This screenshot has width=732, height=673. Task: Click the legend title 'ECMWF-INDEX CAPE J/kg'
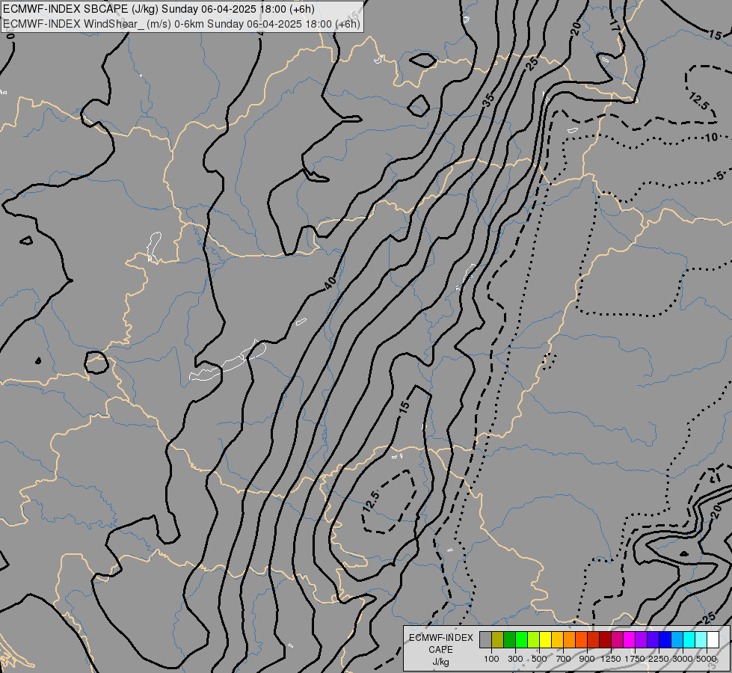tap(440, 650)
